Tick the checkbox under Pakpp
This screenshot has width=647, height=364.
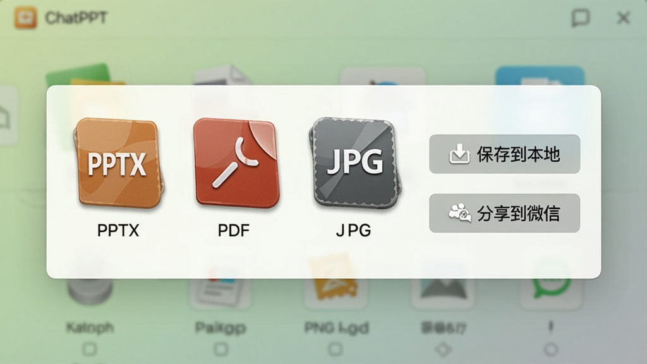221,349
